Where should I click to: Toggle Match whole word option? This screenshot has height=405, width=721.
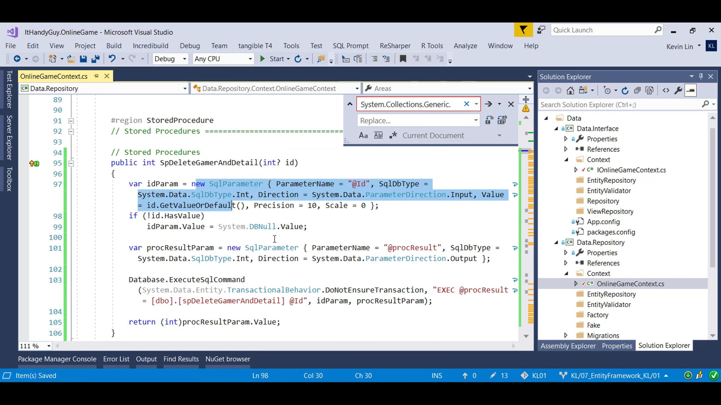(x=378, y=135)
